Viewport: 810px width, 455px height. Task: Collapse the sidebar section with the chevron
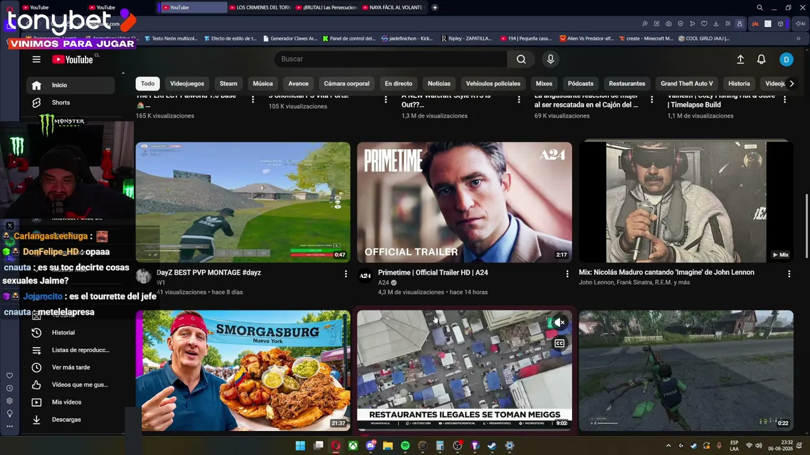123,73
